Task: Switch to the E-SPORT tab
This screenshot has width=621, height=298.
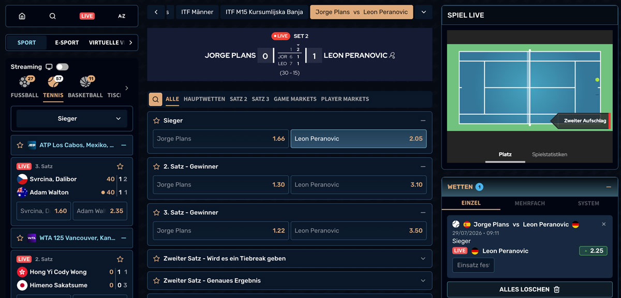Action: coord(67,42)
